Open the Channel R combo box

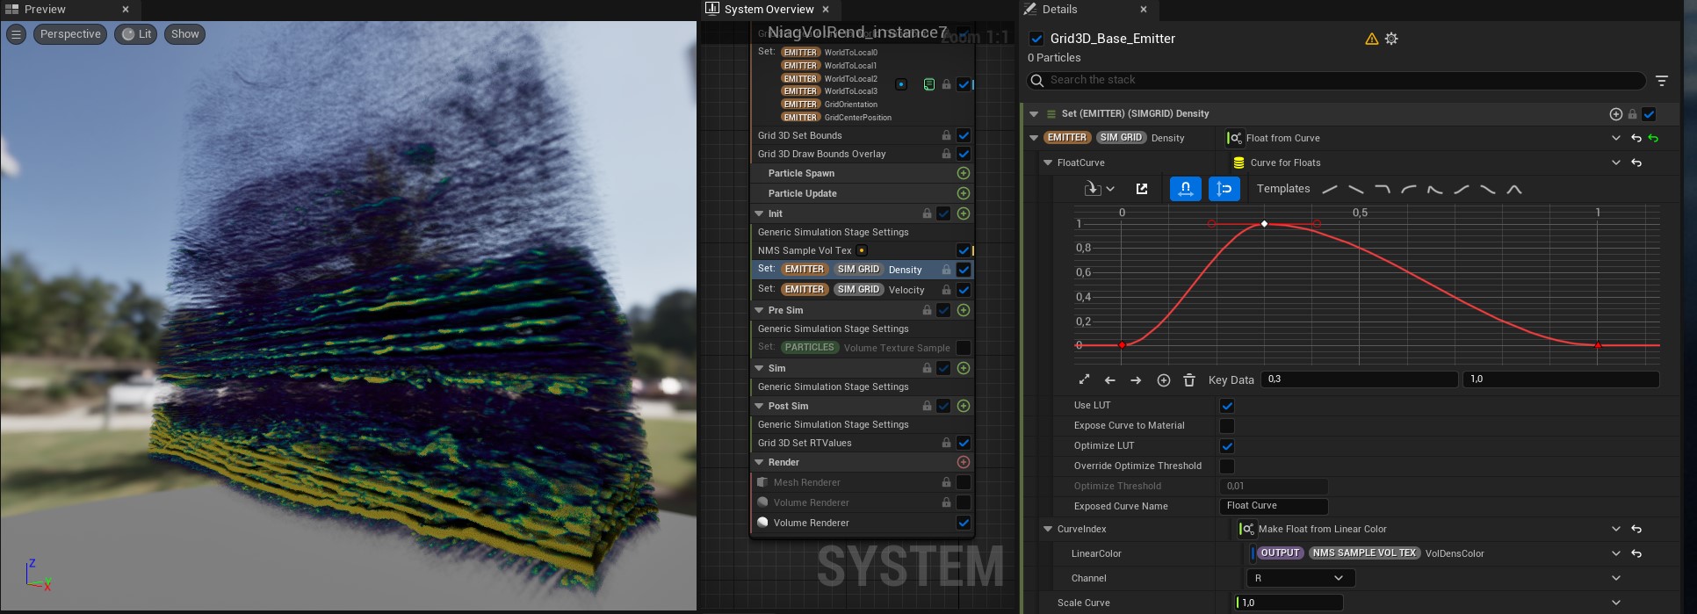[1300, 578]
